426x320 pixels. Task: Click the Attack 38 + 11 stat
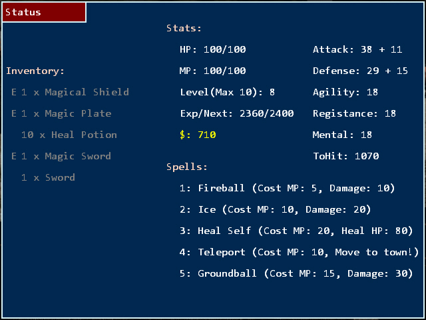[357, 49]
